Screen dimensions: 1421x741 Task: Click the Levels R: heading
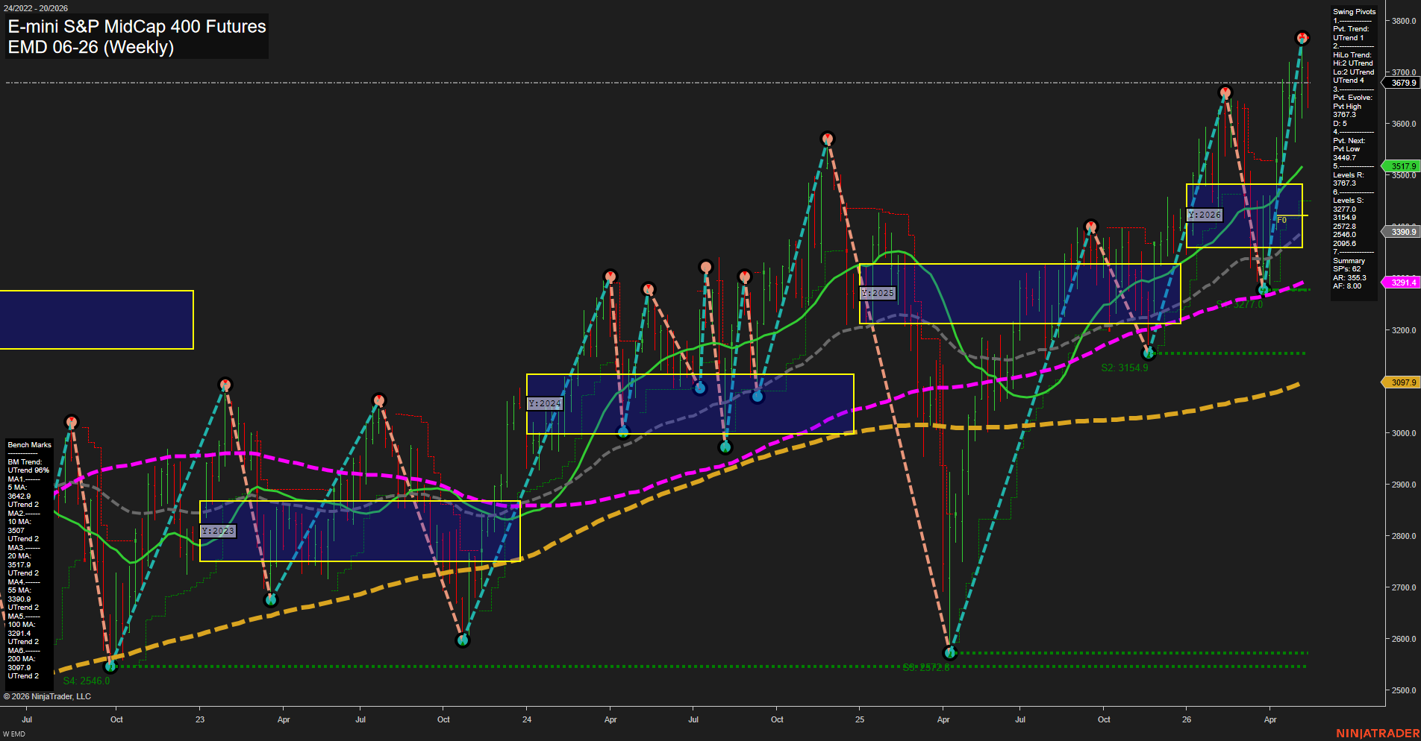pyautogui.click(x=1348, y=175)
